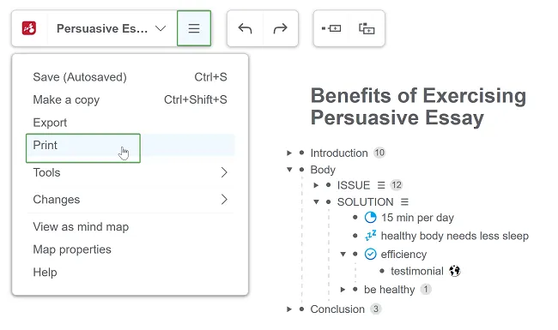Collapse the efficiency node triangle
This screenshot has height=330, width=558.
(x=343, y=254)
